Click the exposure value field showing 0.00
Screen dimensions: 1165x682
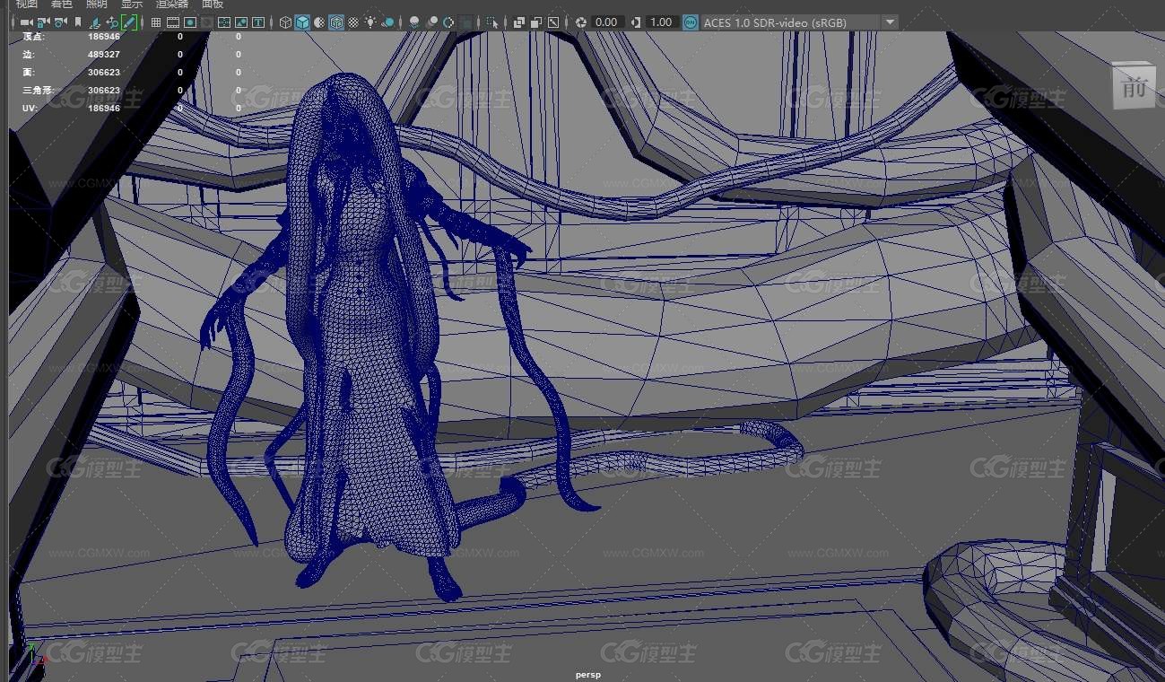click(x=607, y=22)
